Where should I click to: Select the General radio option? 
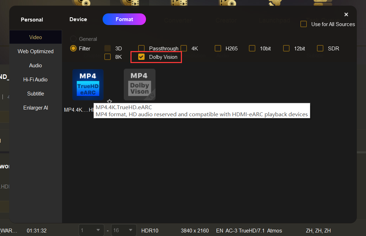click(x=73, y=39)
